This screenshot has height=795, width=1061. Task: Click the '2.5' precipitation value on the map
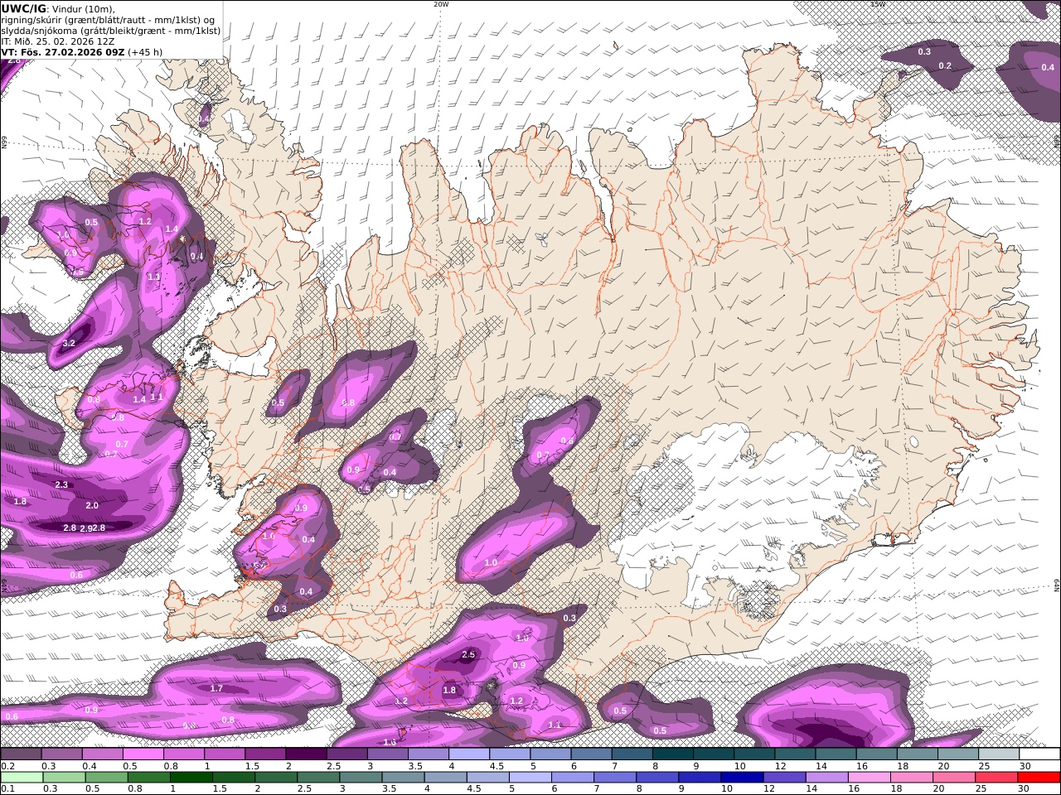[468, 654]
